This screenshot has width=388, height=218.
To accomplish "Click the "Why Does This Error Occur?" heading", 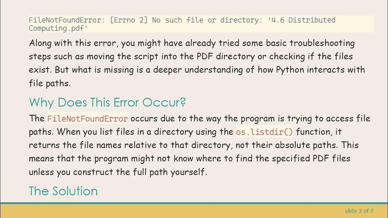I will pos(107,103).
